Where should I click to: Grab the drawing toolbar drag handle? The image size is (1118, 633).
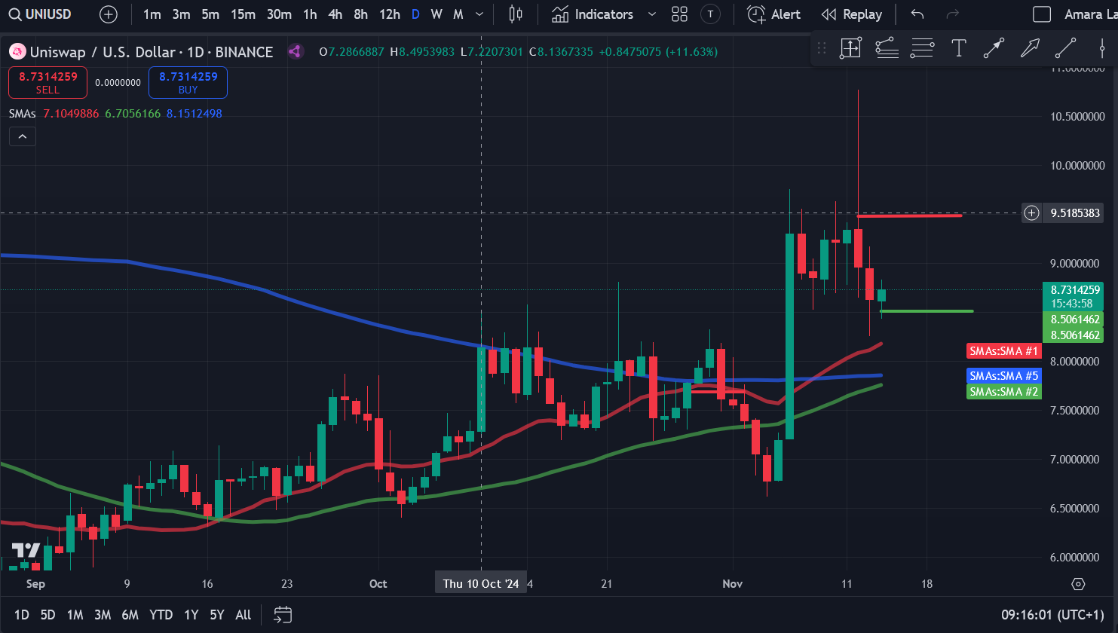822,48
